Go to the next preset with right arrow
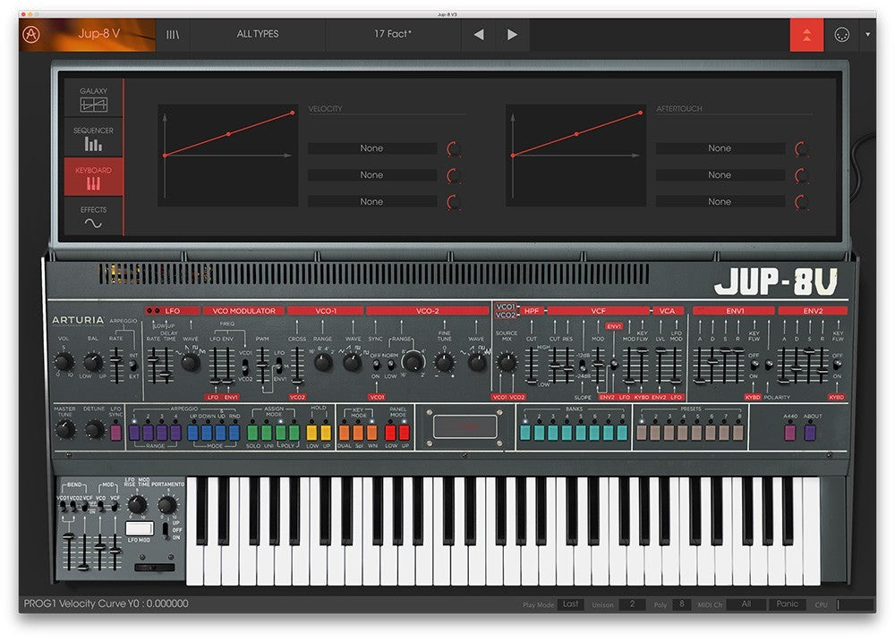 [512, 35]
